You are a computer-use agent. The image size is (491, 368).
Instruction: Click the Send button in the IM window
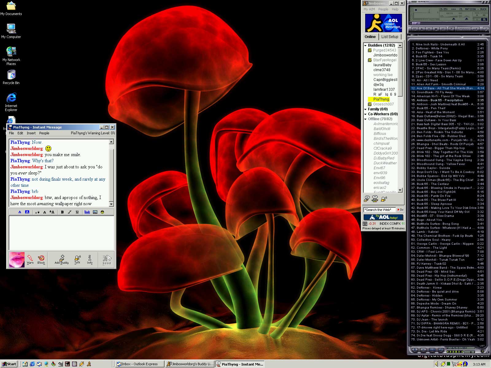pyautogui.click(x=107, y=260)
